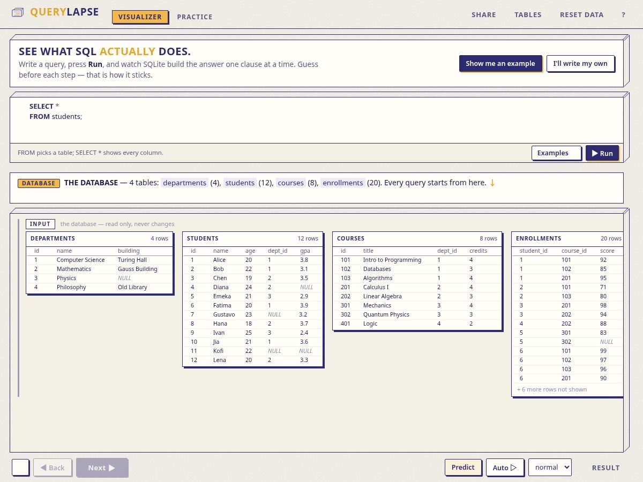Click the building column header in departments
The height and width of the screenshot is (482, 643).
click(129, 251)
